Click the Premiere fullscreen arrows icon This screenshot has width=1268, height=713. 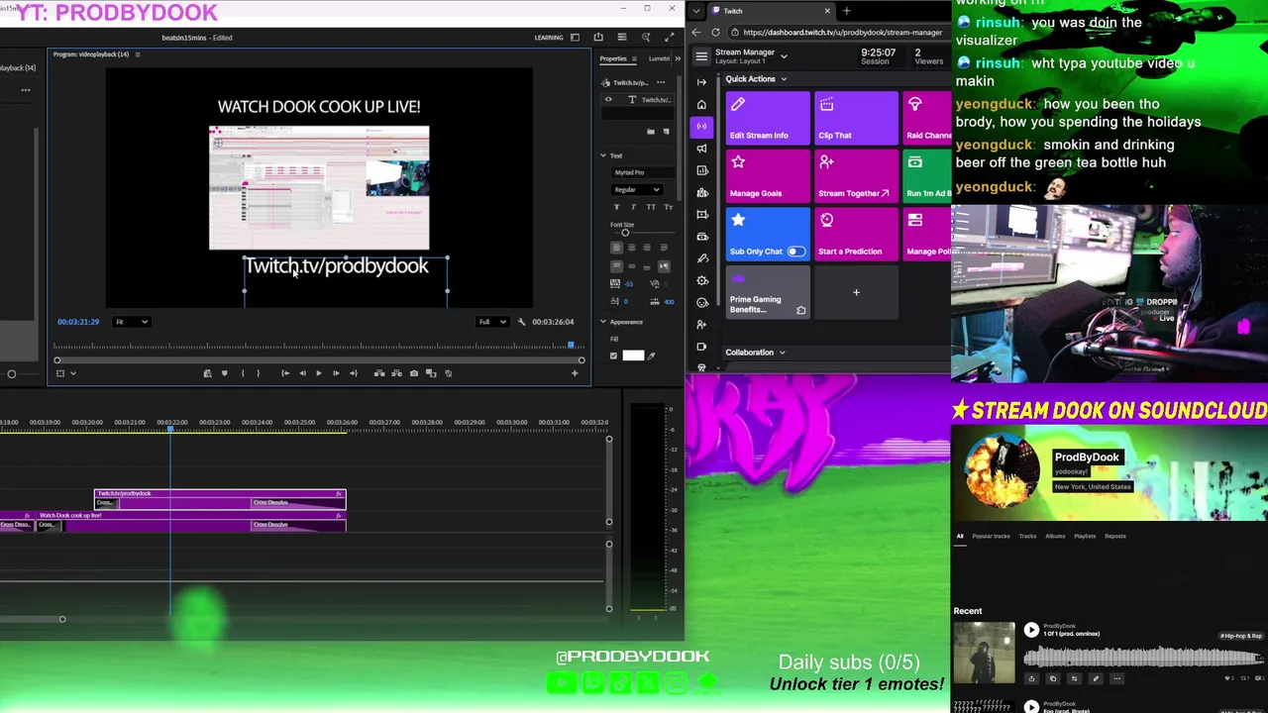[670, 38]
